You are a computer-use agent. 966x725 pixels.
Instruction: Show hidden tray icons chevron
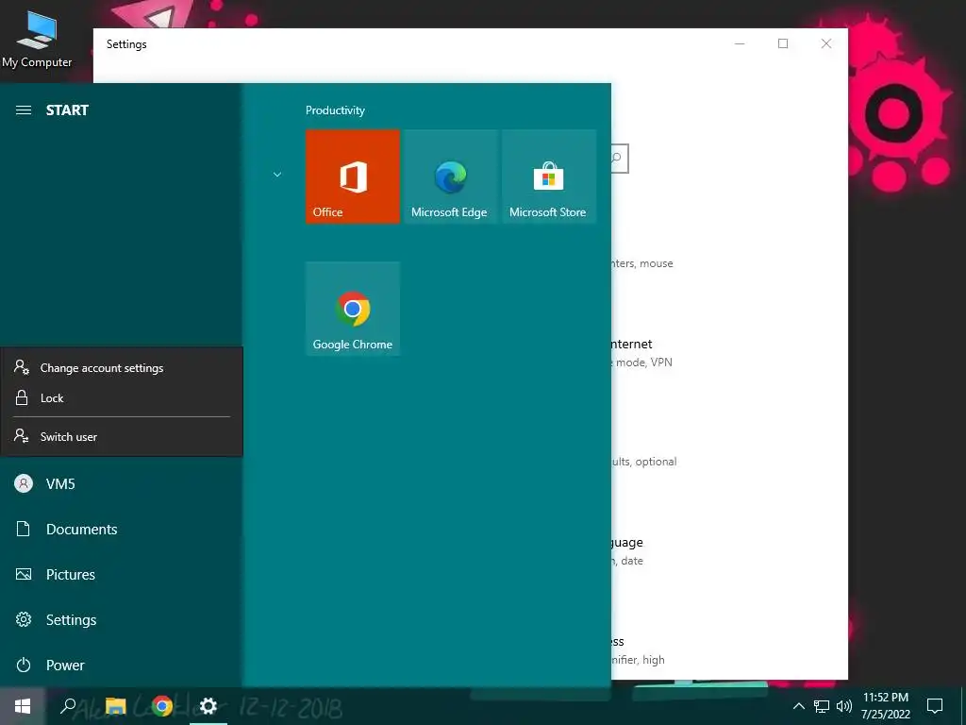pyautogui.click(x=798, y=706)
